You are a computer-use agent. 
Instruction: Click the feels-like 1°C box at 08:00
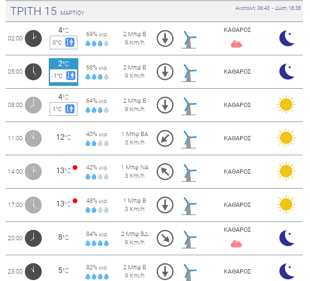click(x=63, y=109)
